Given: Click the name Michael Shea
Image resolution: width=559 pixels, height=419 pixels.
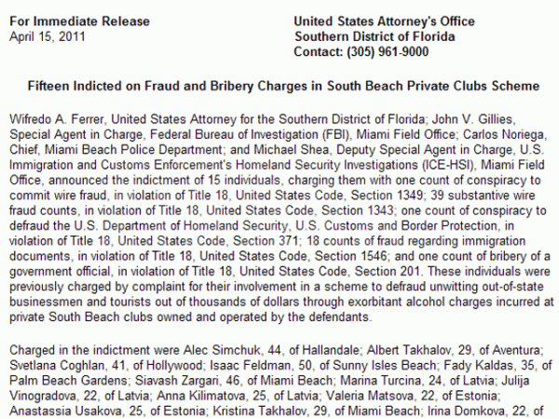Looking at the screenshot, I should 291,150.
